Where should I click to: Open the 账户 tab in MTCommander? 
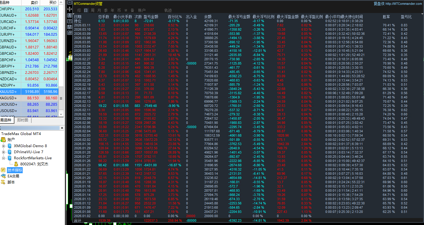coord(142,10)
